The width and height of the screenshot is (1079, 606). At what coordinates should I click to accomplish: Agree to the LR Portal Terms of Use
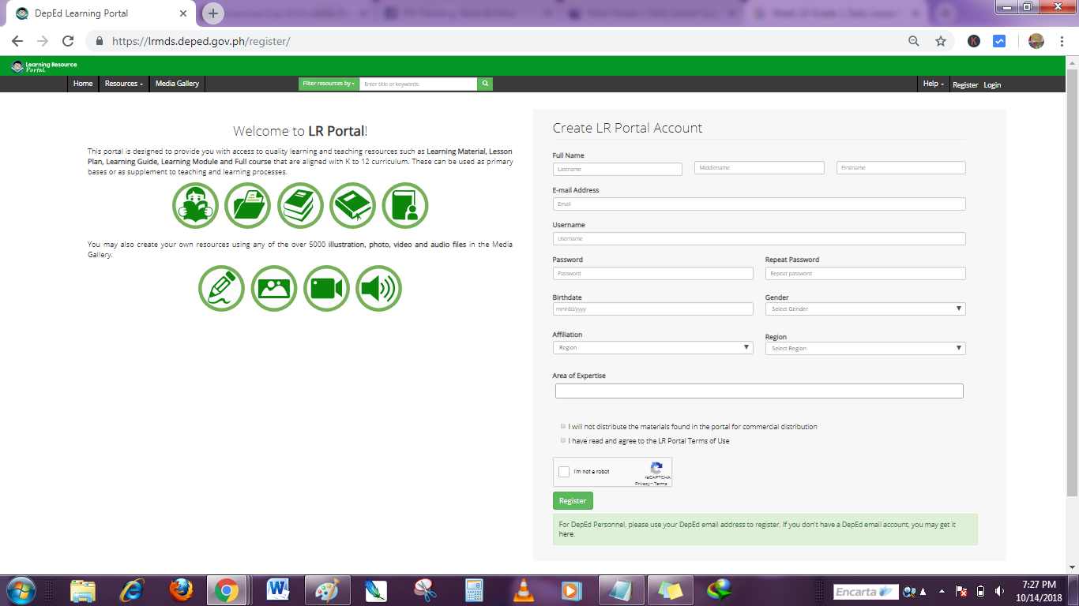tap(562, 440)
